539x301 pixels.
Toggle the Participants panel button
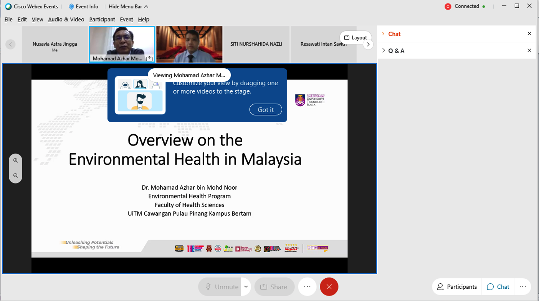tap(457, 287)
